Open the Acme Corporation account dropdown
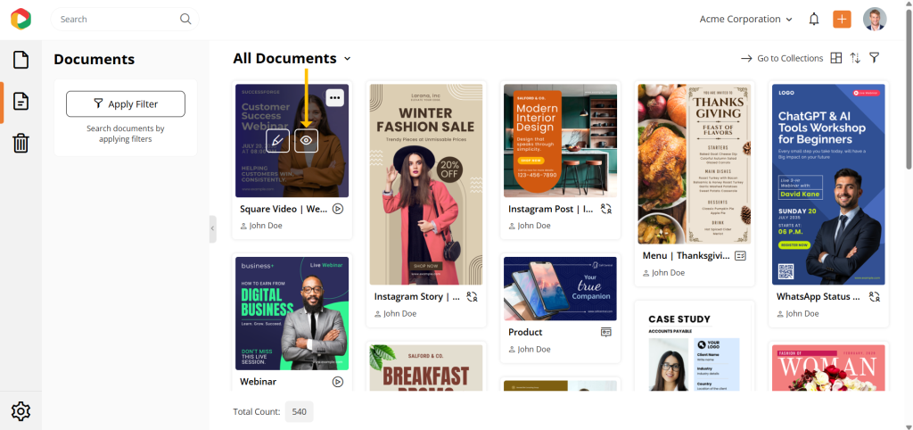 pyautogui.click(x=745, y=20)
